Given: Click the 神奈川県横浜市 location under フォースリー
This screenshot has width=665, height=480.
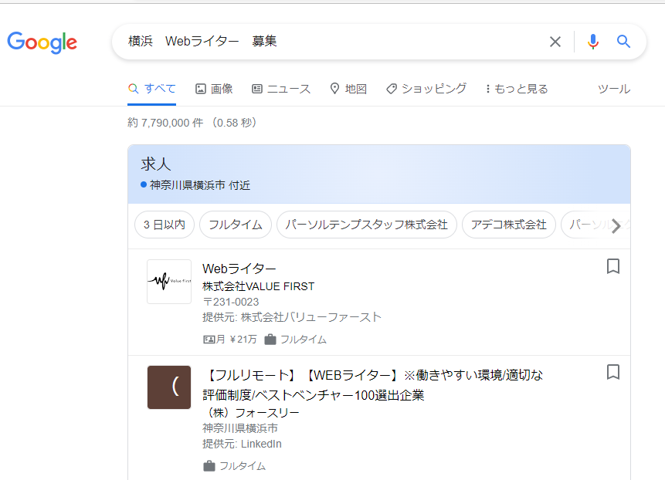Looking at the screenshot, I should 240,428.
